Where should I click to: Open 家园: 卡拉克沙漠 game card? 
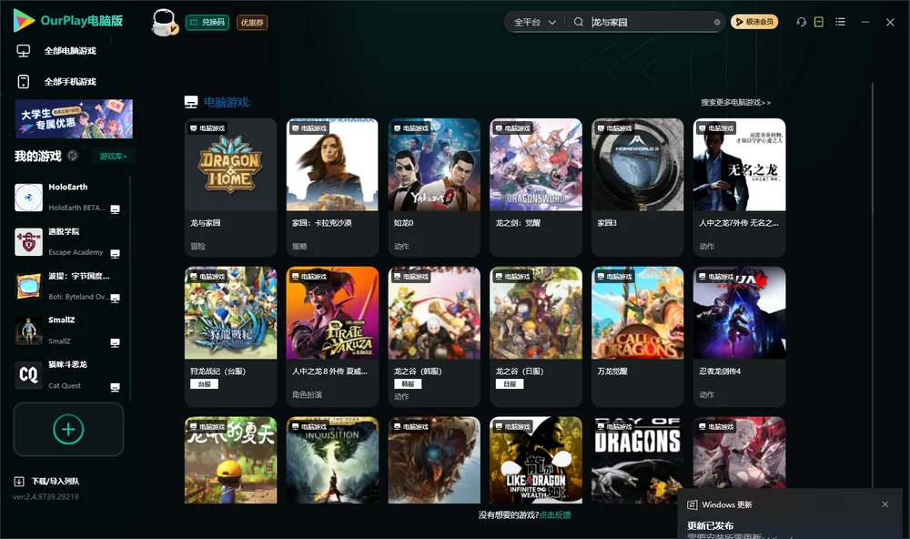[x=332, y=187]
